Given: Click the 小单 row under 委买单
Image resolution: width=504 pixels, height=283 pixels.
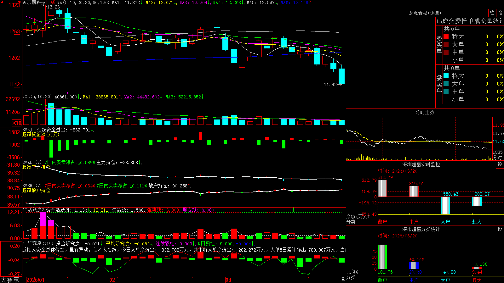Looking at the screenshot, I should pyautogui.click(x=473, y=60).
